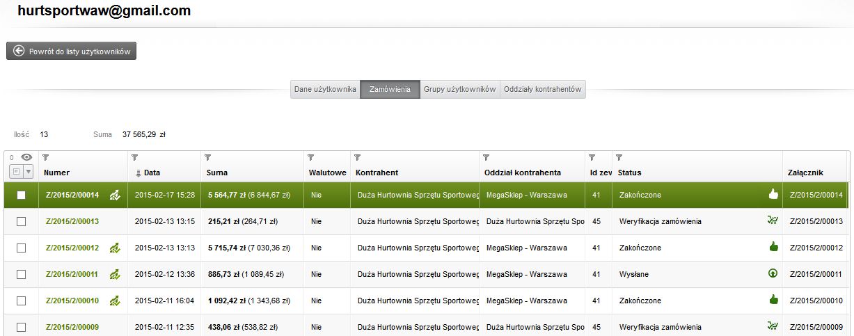Open the Grupy użytkowników tab

point(459,90)
